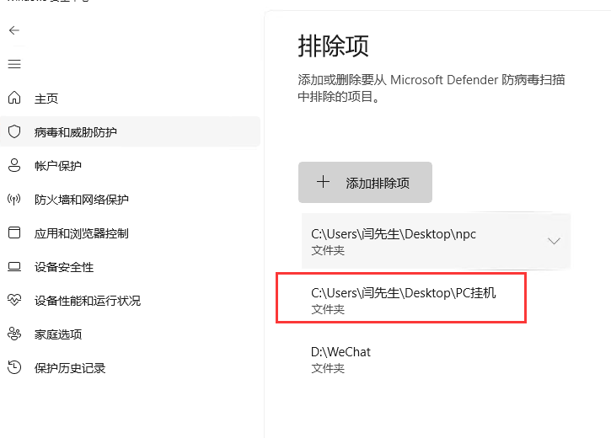Screen dimensions: 611x438
Task: Click the heart icon for 设备性能和运行状况
Action: coord(13,301)
